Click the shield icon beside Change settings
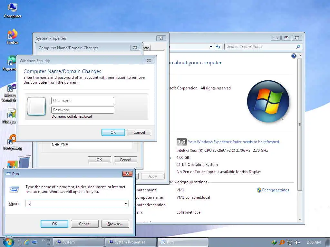Viewport: 330px width, 247px height. [259, 190]
